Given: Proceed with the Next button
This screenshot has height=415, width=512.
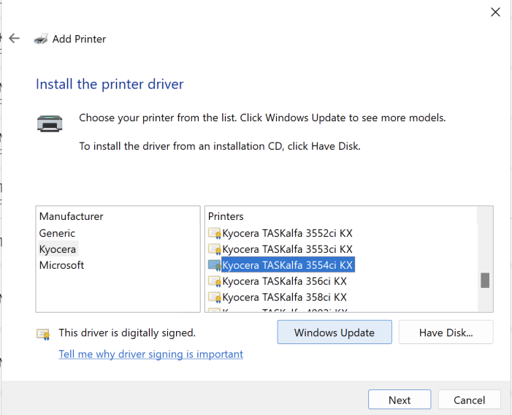Looking at the screenshot, I should [x=400, y=400].
